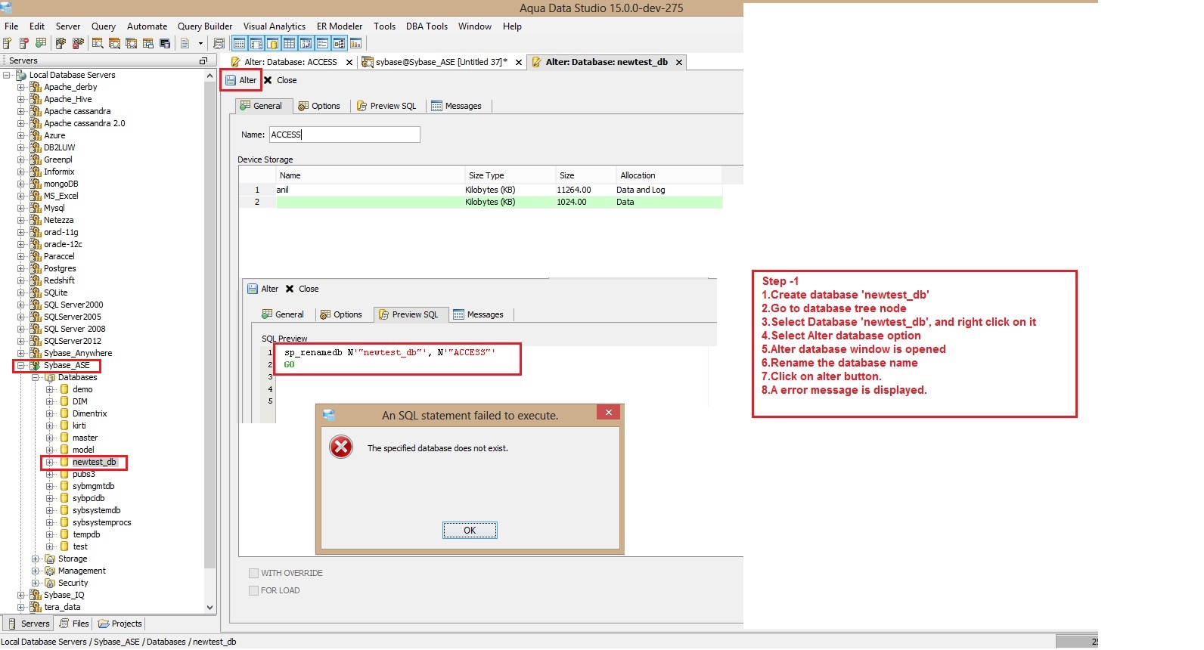Click the Storage folder icon in tree
Screen dimensions: 1204x650
click(x=50, y=559)
